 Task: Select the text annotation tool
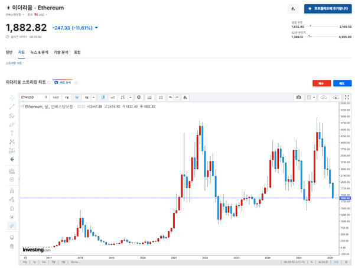[x=12, y=133]
